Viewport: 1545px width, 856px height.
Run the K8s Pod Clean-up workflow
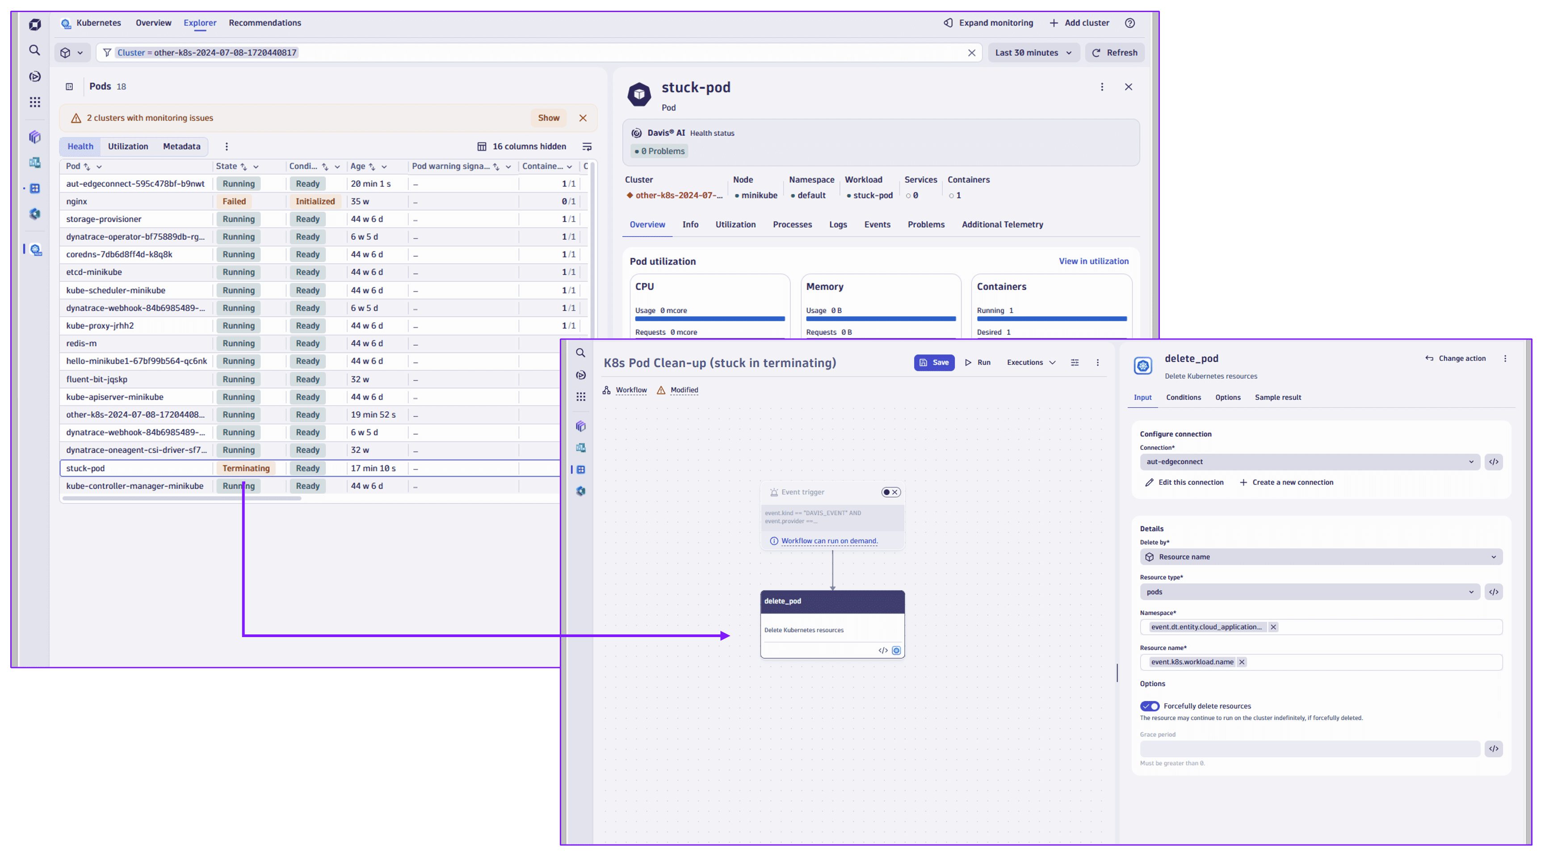[x=978, y=363]
